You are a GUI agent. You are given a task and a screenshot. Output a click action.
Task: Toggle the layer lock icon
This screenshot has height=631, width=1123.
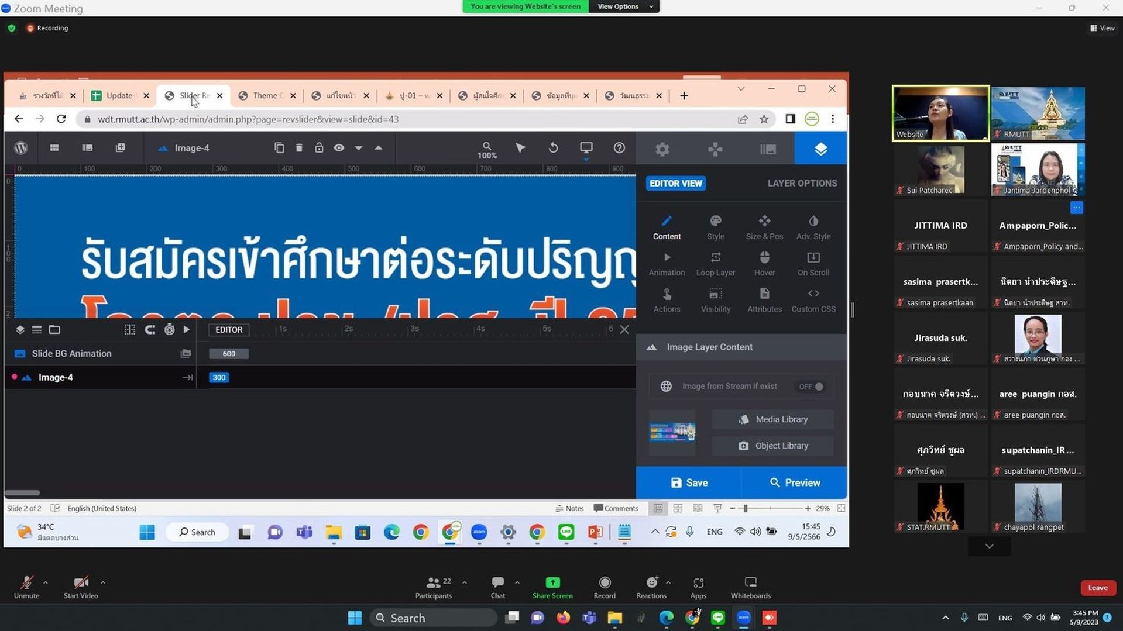click(319, 148)
